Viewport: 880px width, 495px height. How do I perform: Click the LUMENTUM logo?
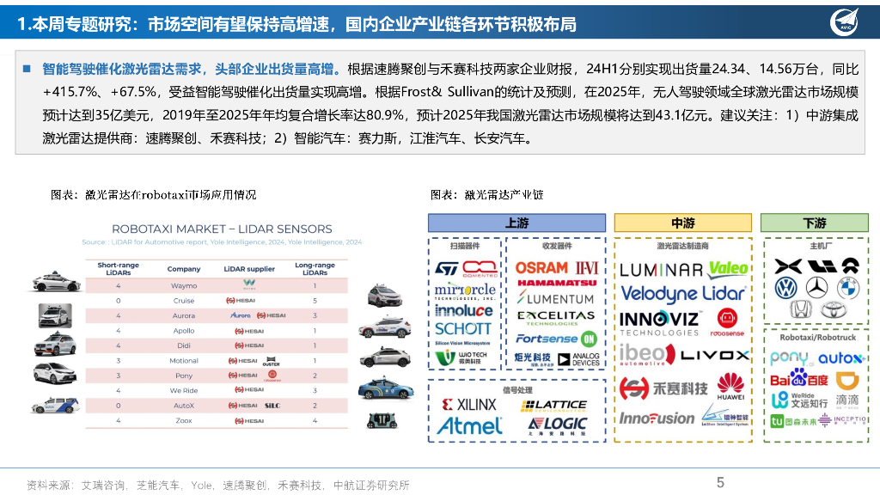[555, 298]
